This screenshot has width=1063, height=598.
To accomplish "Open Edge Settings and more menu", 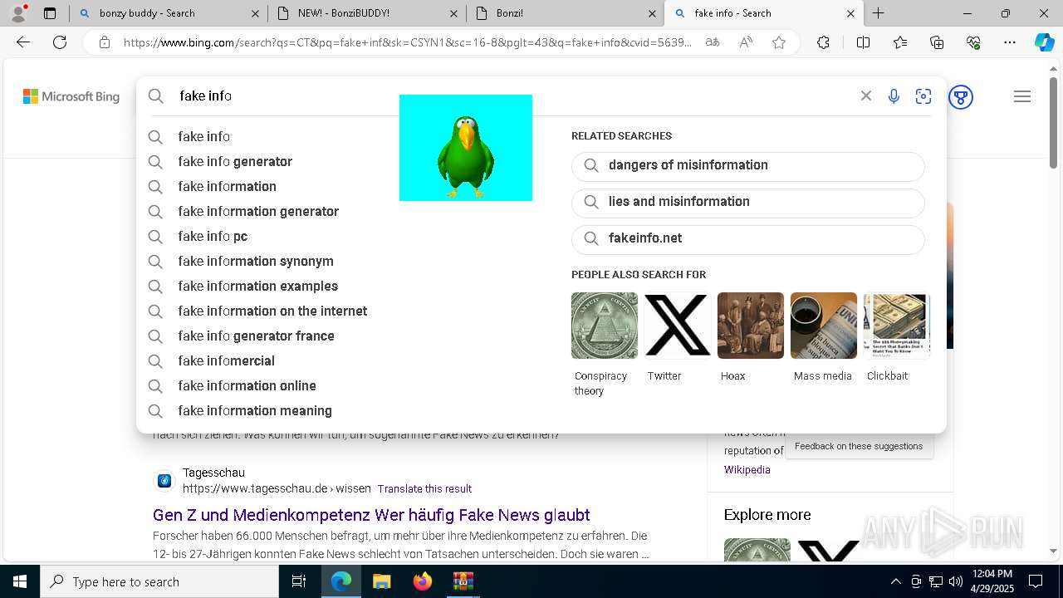I will point(1010,42).
